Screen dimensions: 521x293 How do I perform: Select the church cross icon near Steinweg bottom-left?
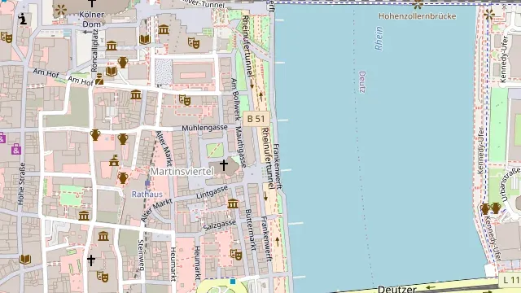[90, 260]
